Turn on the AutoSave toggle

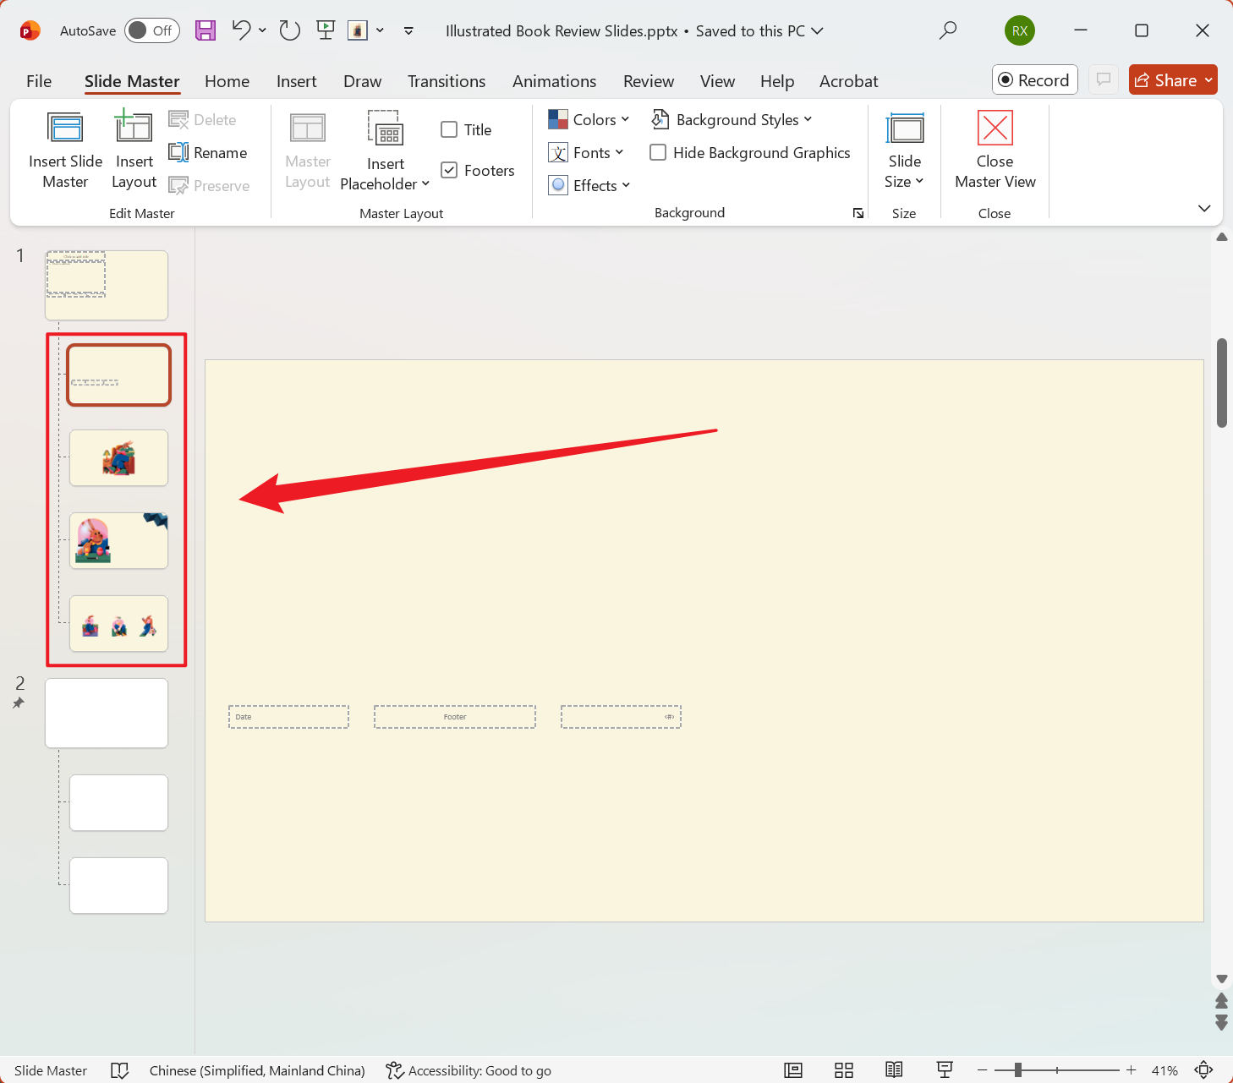click(x=152, y=30)
